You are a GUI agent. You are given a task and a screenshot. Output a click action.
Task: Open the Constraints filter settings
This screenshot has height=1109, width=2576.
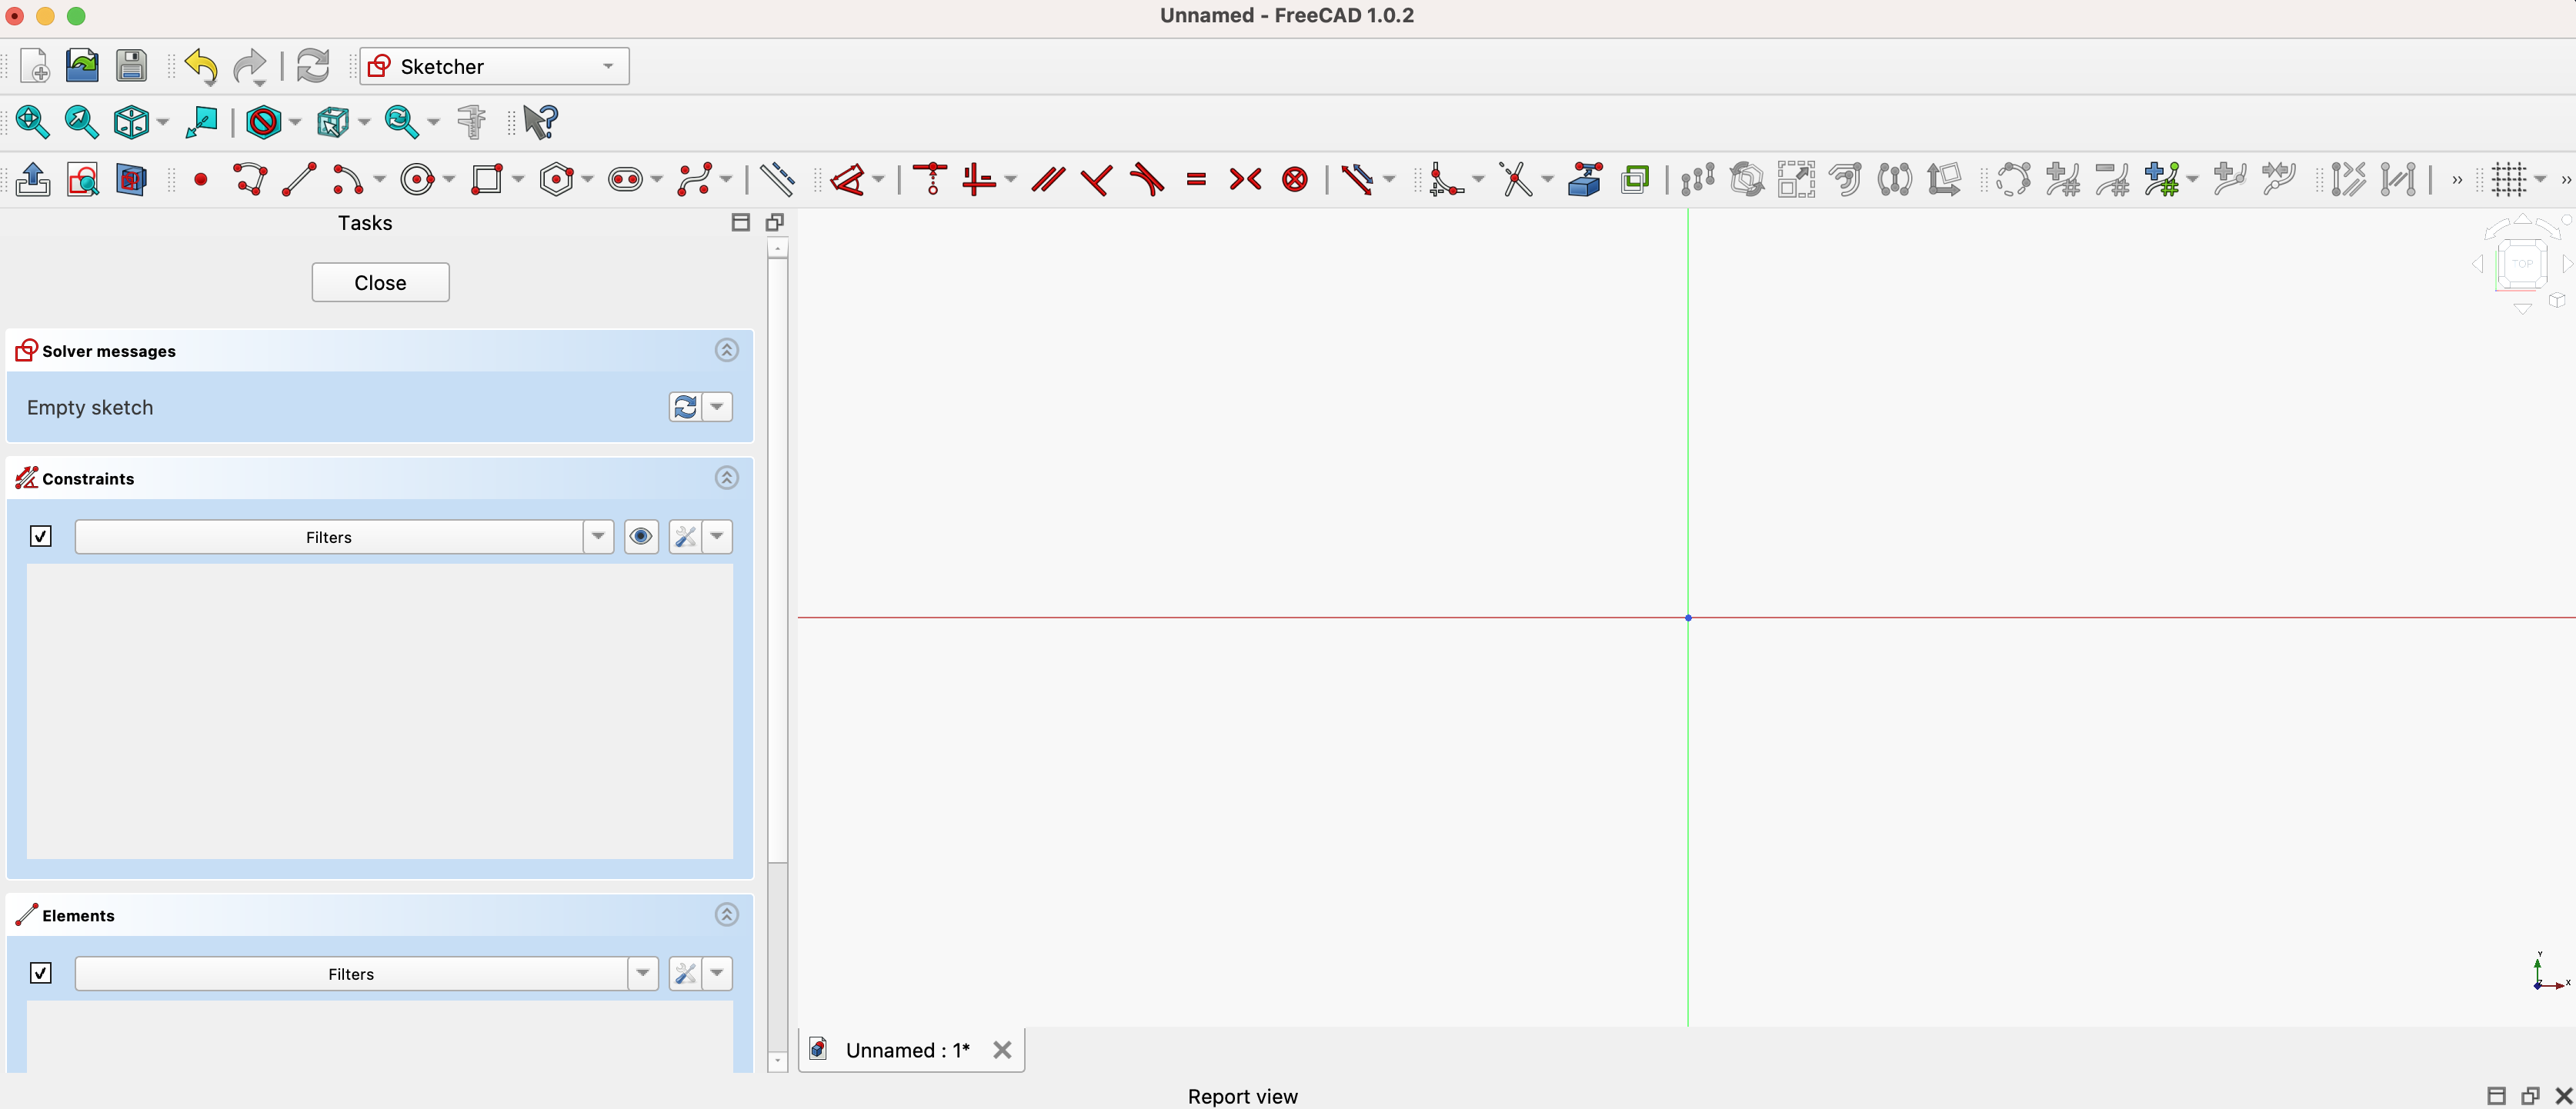[x=684, y=536]
